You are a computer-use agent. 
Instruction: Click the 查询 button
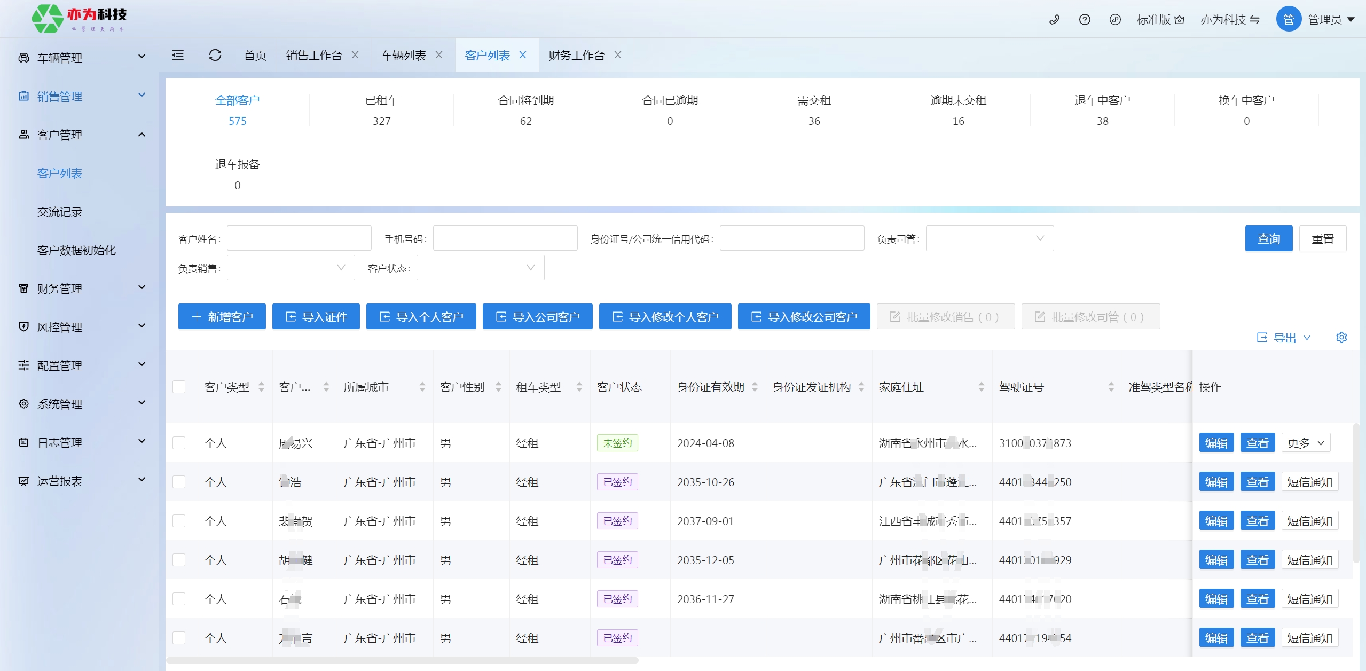(1268, 238)
